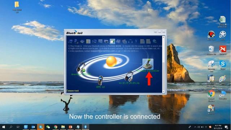Viewport: 231px width, 130px height.
Task: Click the taskbar clock showing date
Action: pos(218,127)
